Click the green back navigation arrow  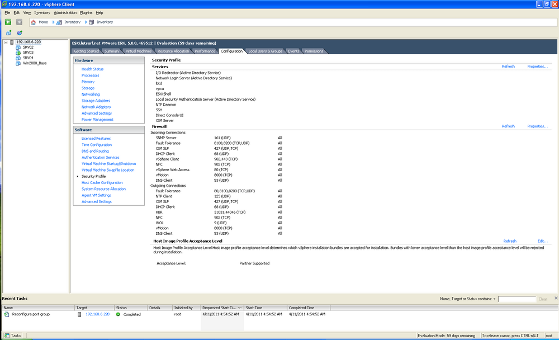[x=8, y=22]
